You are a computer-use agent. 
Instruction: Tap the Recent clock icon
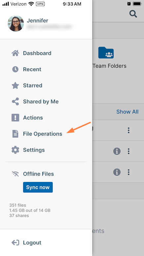point(15,69)
